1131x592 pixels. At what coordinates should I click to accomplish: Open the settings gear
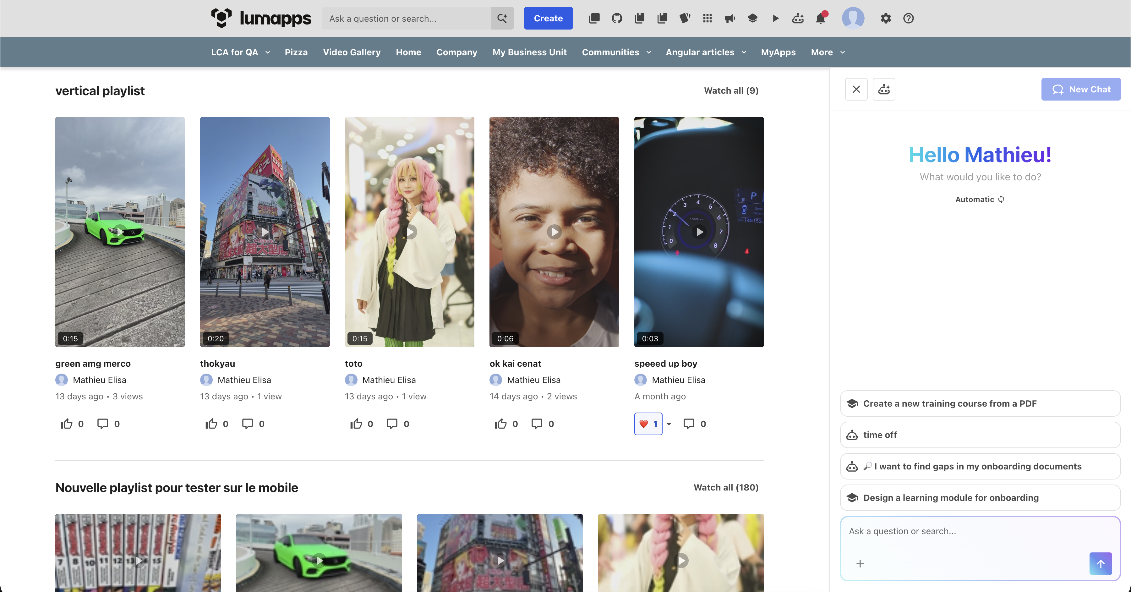(x=886, y=19)
